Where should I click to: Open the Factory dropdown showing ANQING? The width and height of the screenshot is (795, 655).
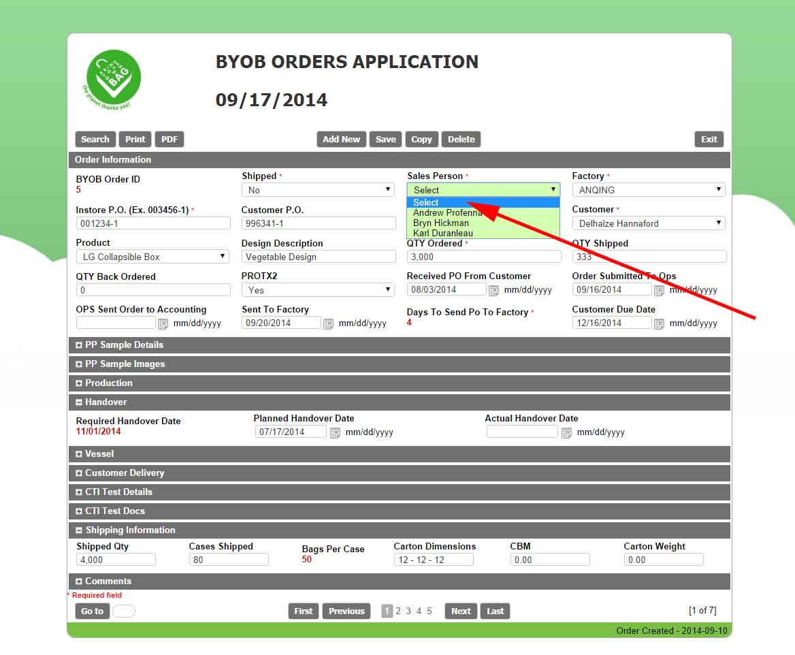649,190
